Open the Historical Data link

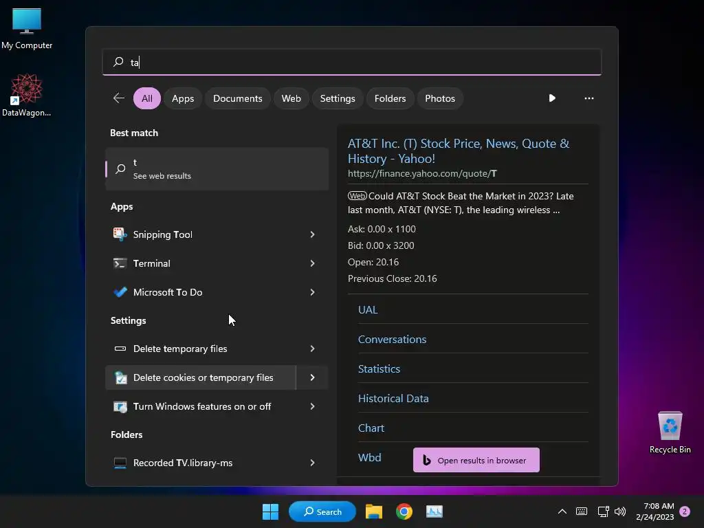[x=393, y=399]
